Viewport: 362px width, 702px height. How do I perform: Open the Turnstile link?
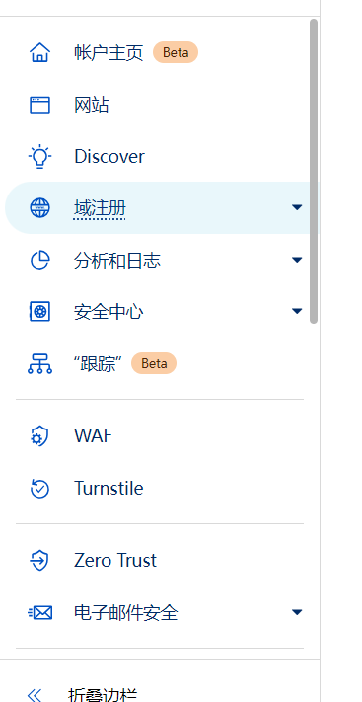(159, 488)
